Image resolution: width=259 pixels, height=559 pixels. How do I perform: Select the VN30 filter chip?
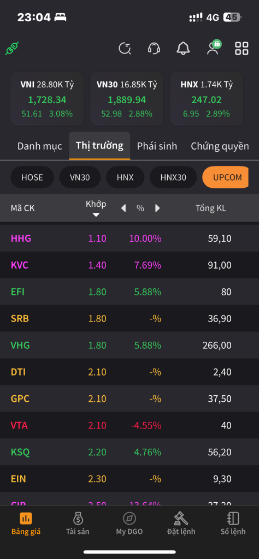80,177
